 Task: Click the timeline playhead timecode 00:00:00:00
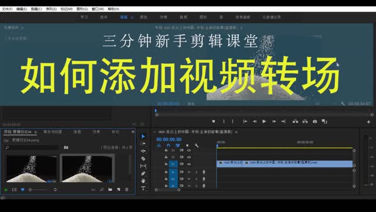coord(169,139)
